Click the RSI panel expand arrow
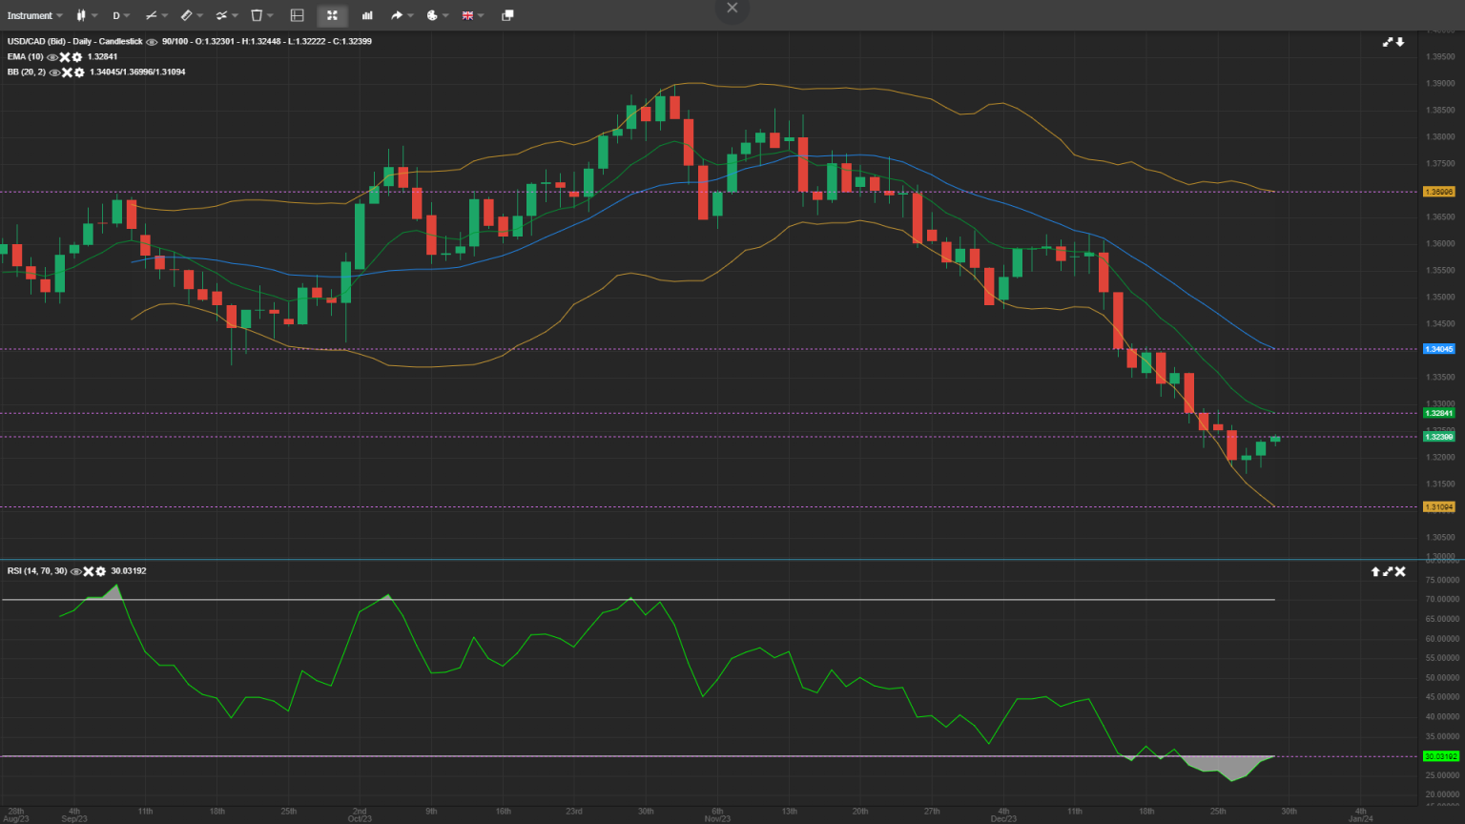This screenshot has width=1465, height=824. tap(1386, 571)
